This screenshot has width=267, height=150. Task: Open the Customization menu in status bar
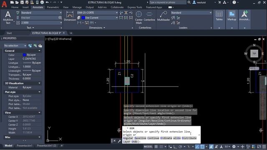[x=264, y=147]
